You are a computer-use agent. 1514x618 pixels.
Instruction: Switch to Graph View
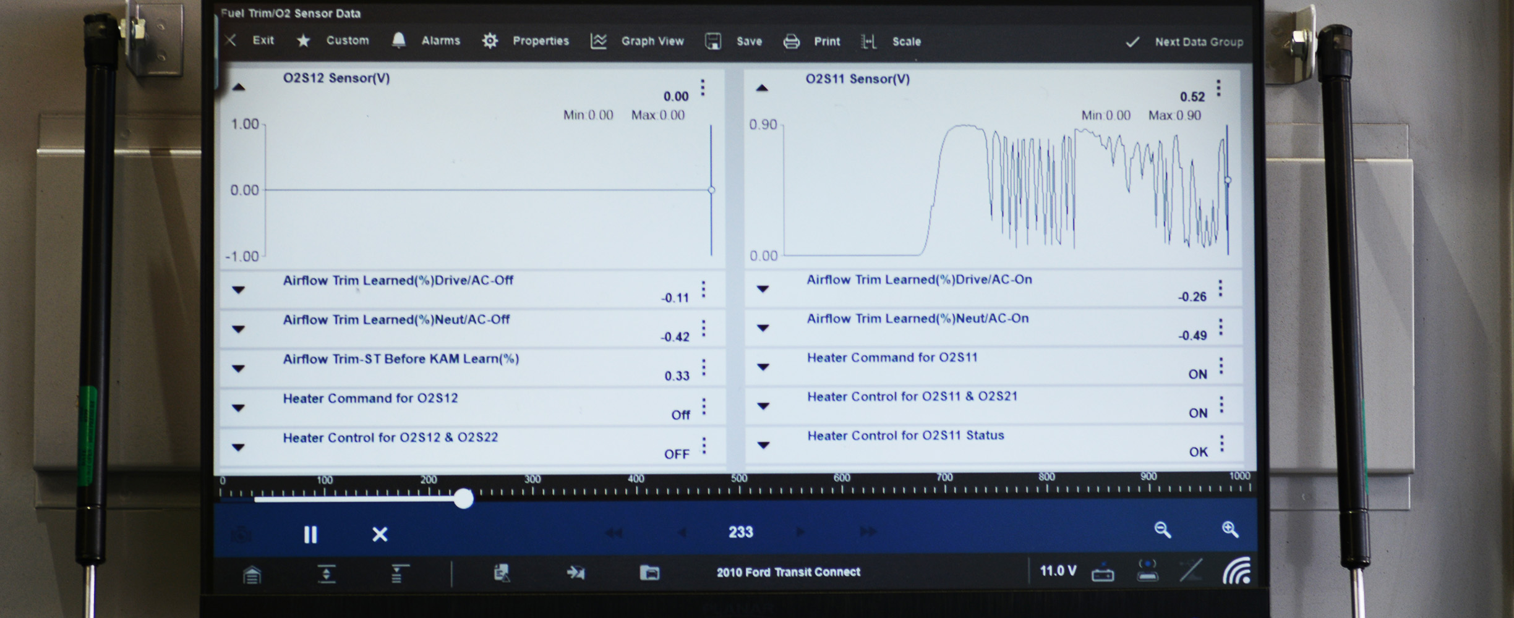point(638,41)
